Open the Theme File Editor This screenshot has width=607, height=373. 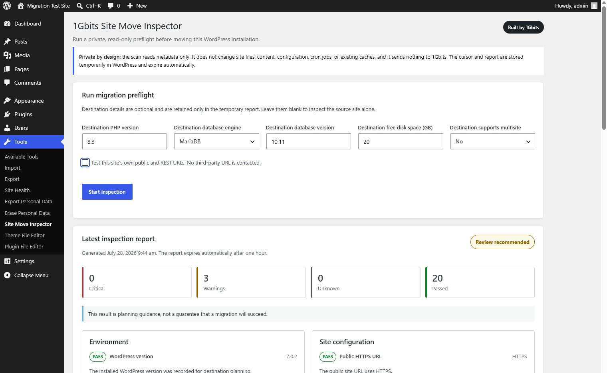25,235
